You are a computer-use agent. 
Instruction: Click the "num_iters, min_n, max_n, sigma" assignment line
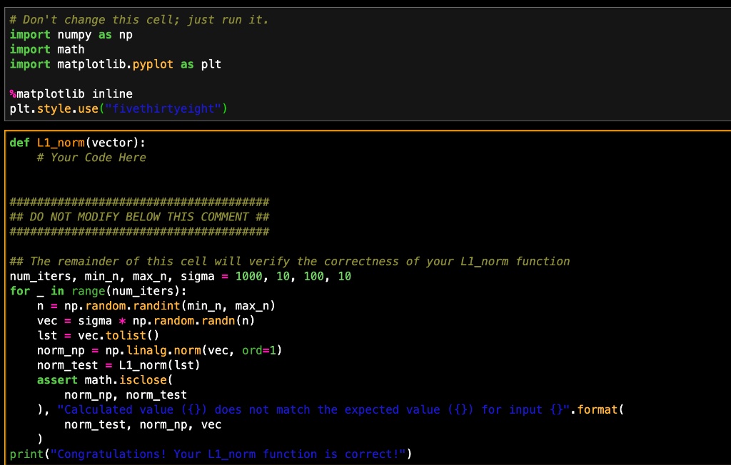tap(180, 276)
